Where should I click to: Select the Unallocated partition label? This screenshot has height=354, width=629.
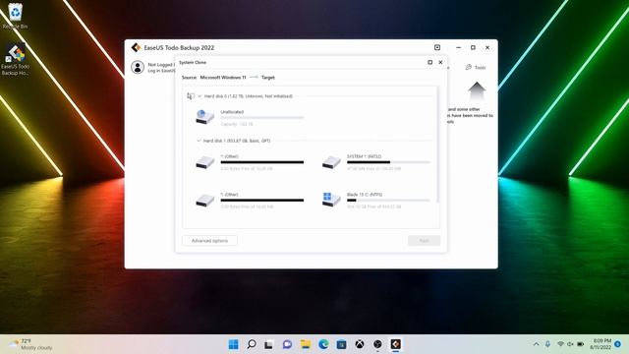pyautogui.click(x=232, y=112)
